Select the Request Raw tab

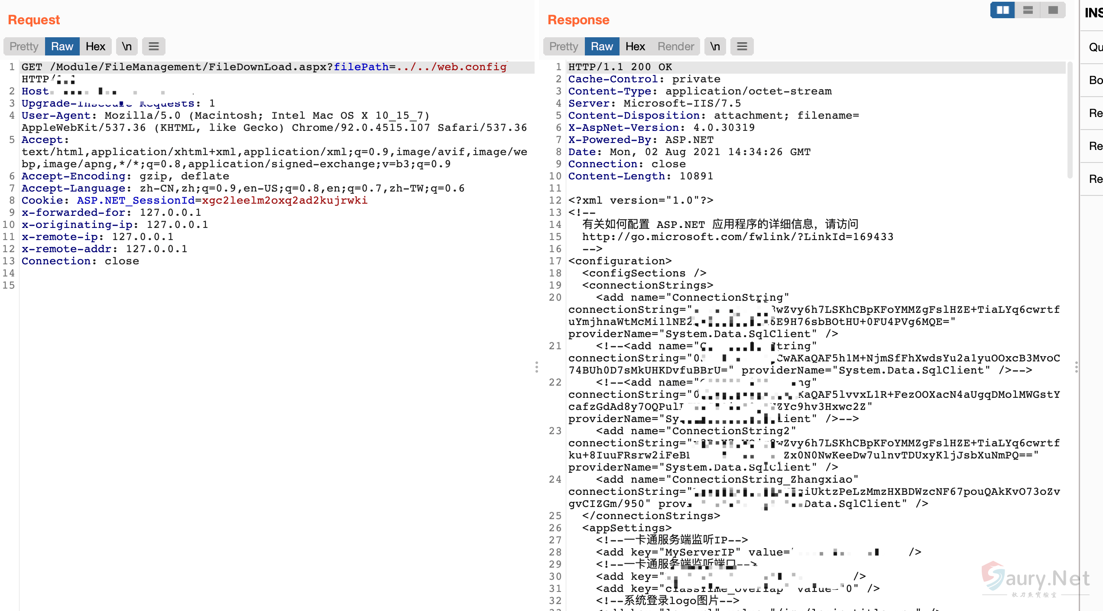pyautogui.click(x=62, y=46)
